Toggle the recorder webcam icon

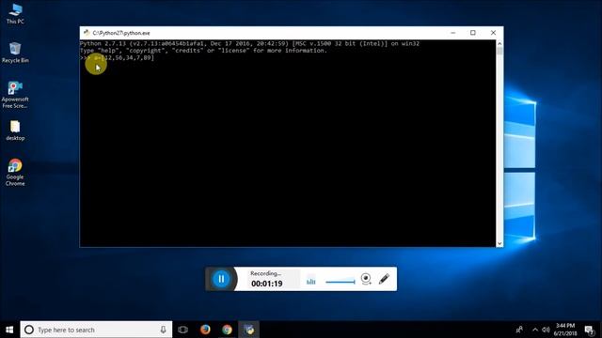click(366, 279)
